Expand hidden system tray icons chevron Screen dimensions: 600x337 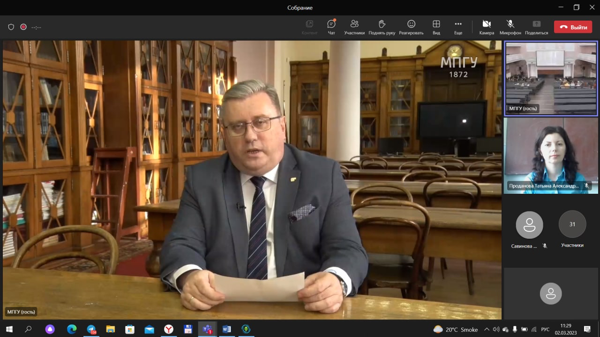[487, 329]
